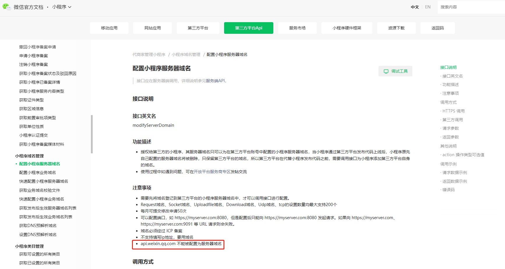505x269 pixels.
Task: Open 配置小程序业务域名 in the sidebar
Action: click(x=38, y=173)
